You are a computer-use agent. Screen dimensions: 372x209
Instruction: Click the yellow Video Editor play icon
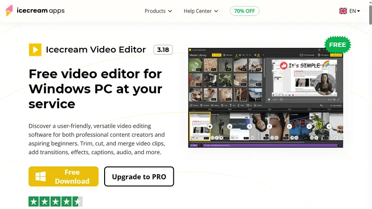[x=35, y=50]
